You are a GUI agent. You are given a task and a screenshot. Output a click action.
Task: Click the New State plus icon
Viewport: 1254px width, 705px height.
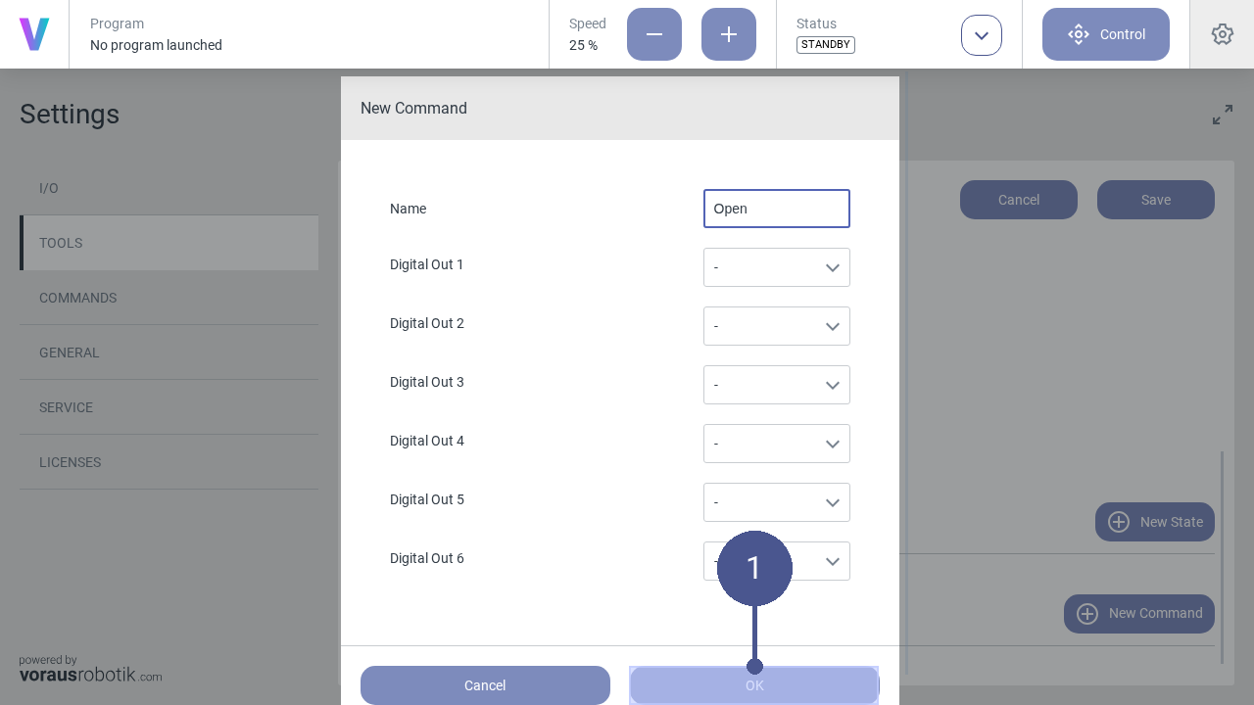click(1119, 522)
